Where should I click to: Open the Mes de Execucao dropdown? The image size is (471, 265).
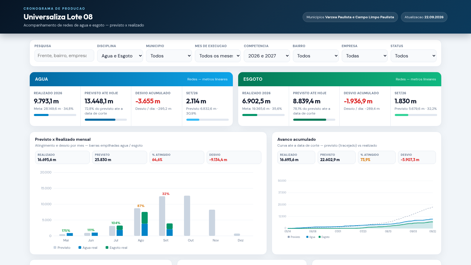218,56
